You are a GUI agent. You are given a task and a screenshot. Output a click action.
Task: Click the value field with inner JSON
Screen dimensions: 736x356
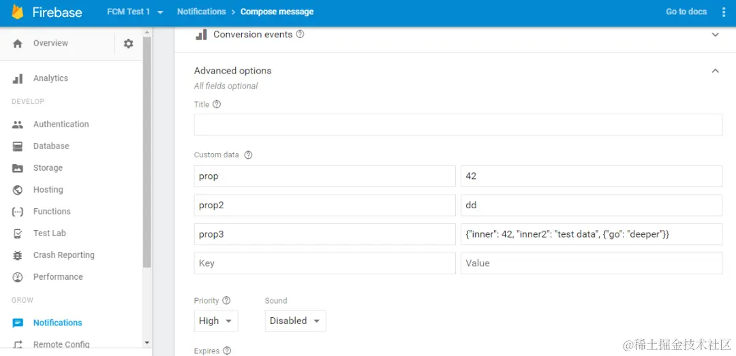coord(592,235)
